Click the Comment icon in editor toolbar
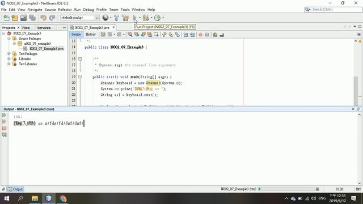 215,35
